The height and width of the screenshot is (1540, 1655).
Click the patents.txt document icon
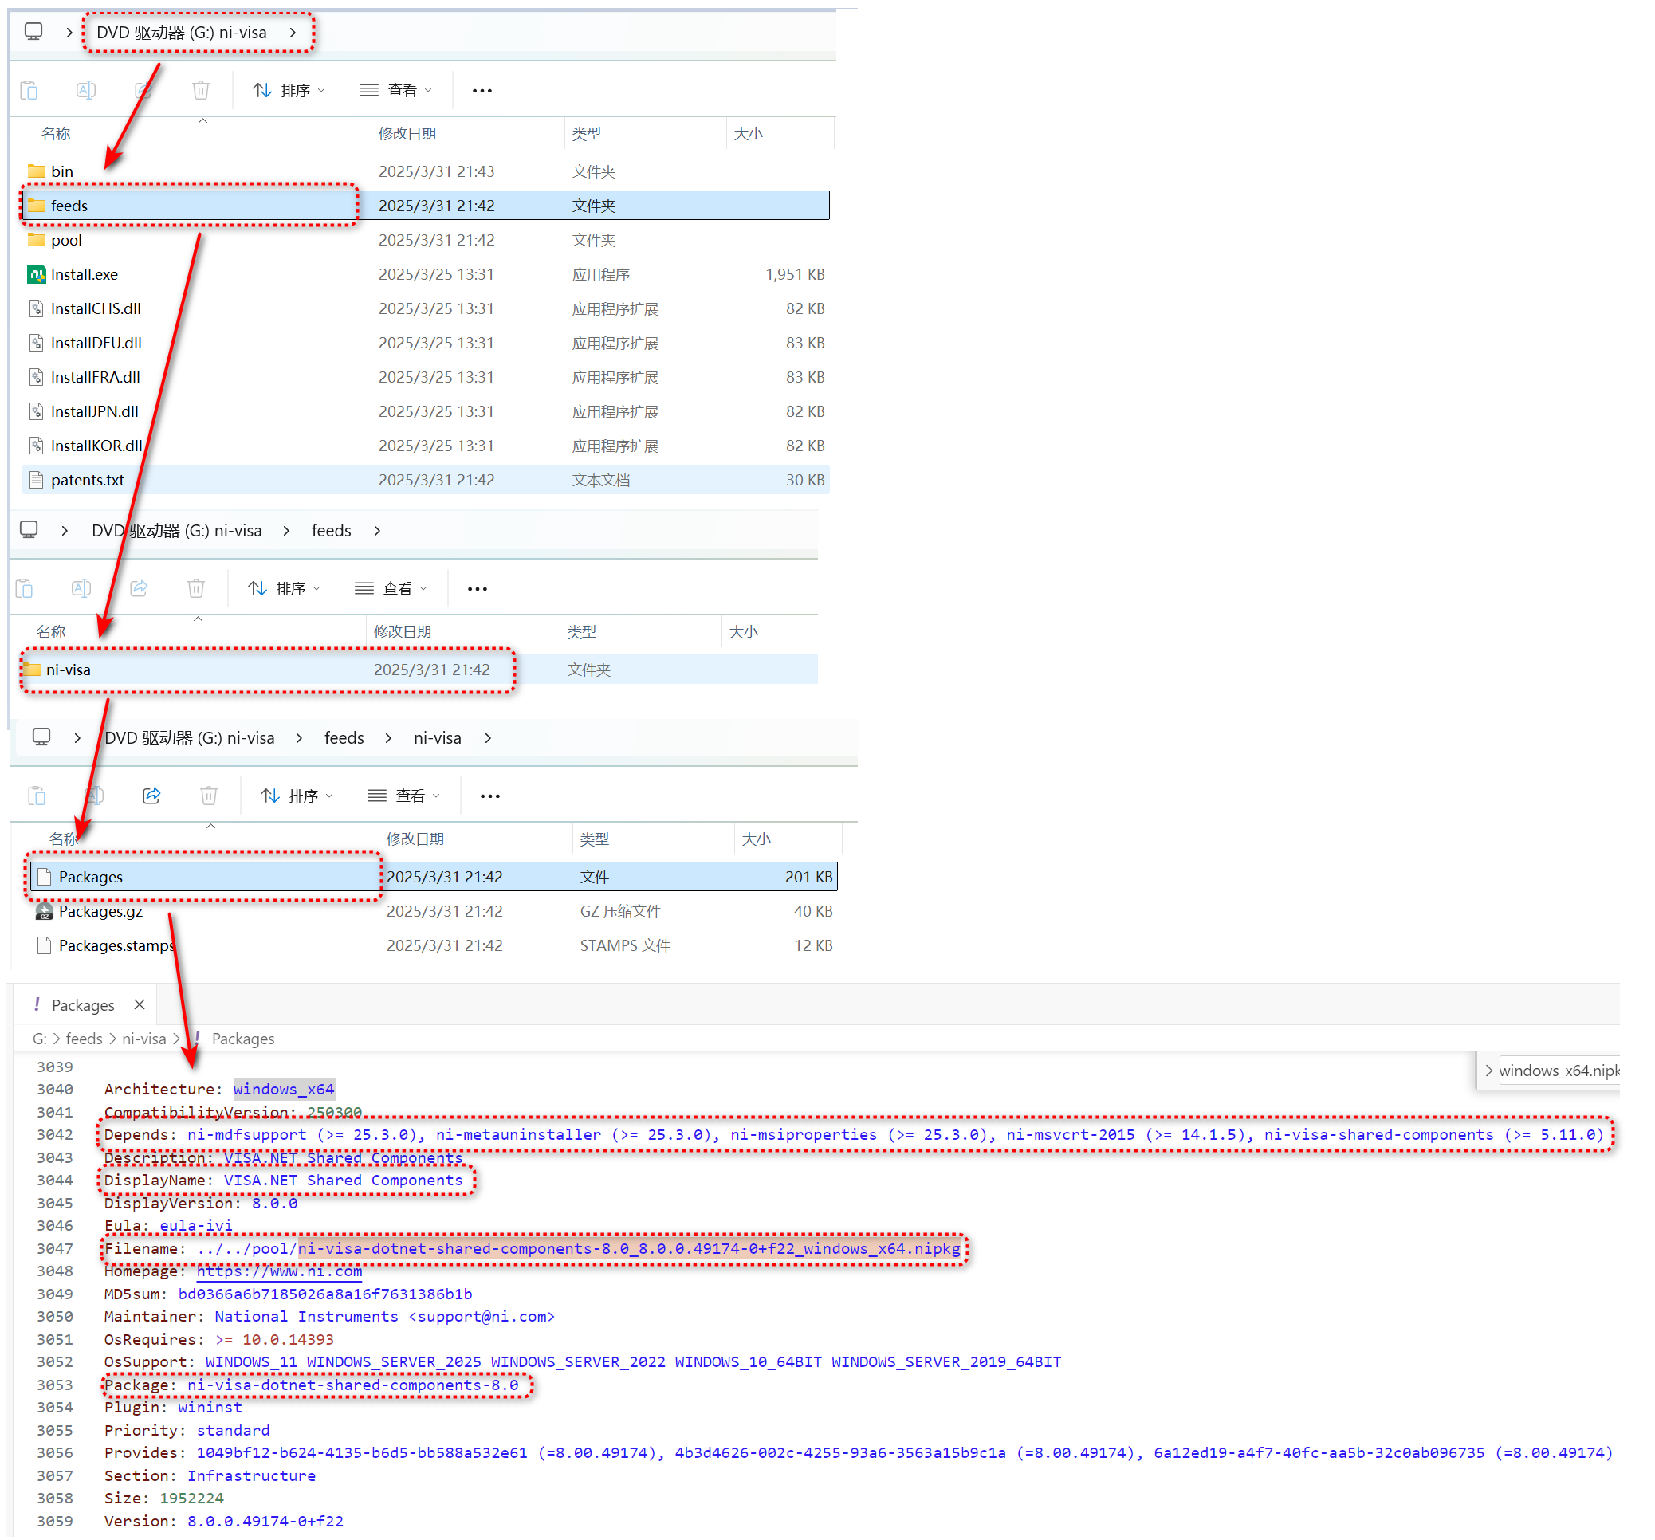[36, 481]
